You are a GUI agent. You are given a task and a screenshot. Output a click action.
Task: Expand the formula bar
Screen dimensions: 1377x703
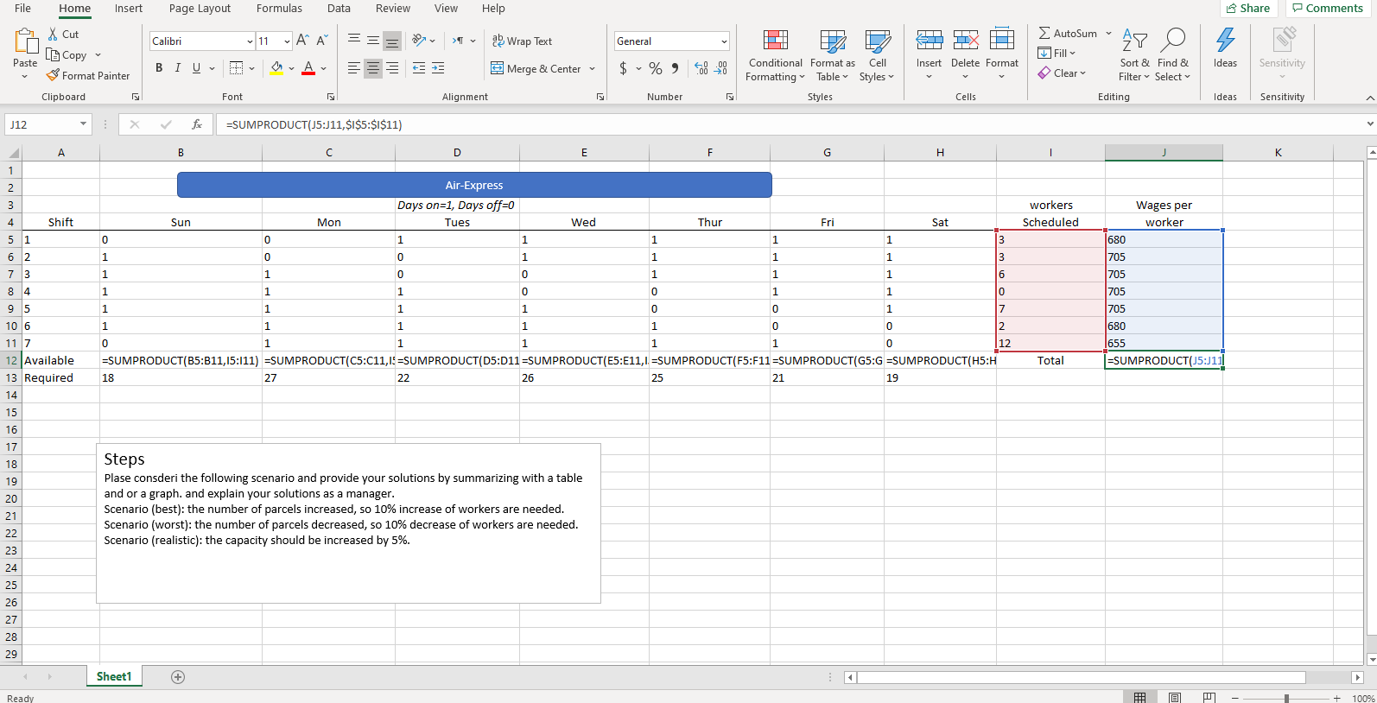click(x=1370, y=124)
